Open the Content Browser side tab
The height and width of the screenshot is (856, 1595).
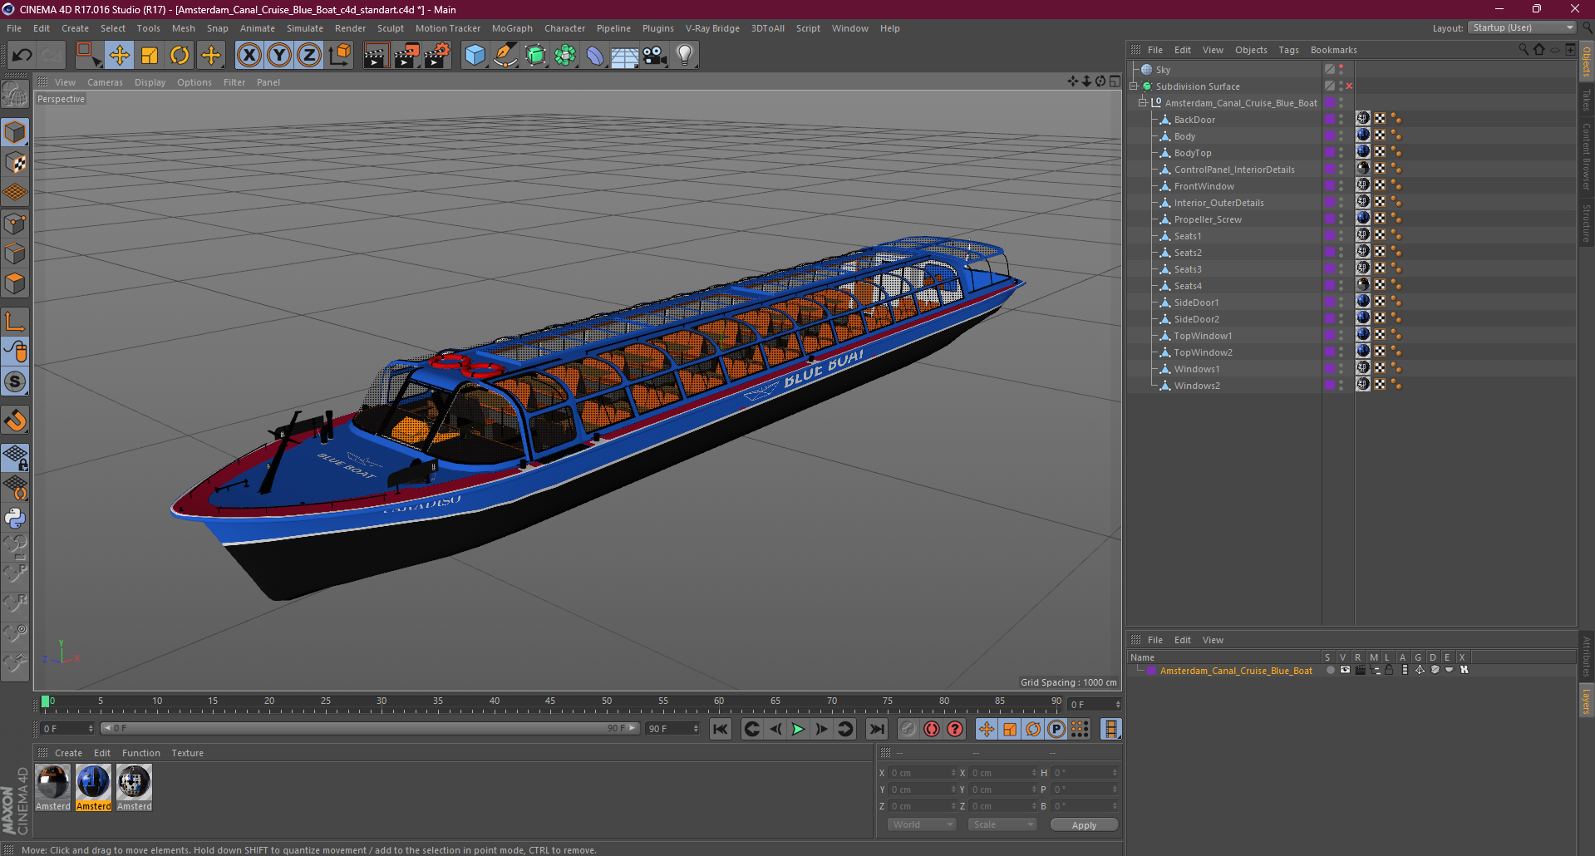[x=1586, y=156]
